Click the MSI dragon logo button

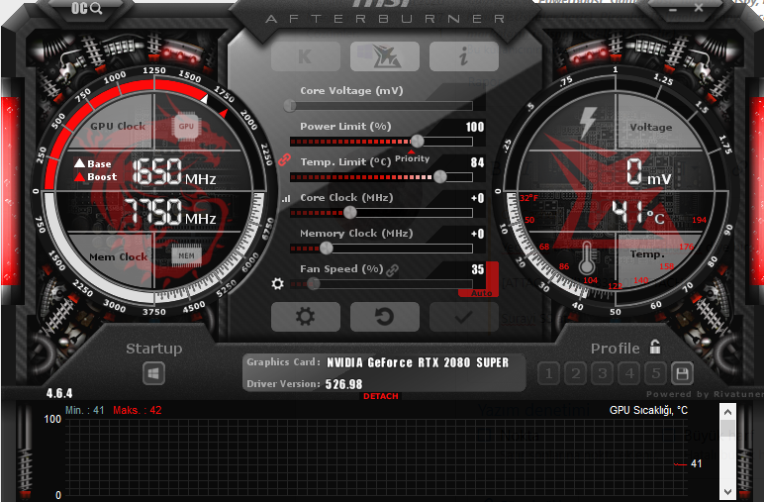pyautogui.click(x=384, y=56)
